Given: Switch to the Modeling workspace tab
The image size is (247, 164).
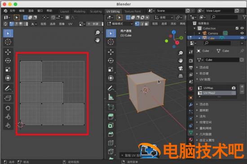Looking at the screenshot, I should [x=79, y=12].
